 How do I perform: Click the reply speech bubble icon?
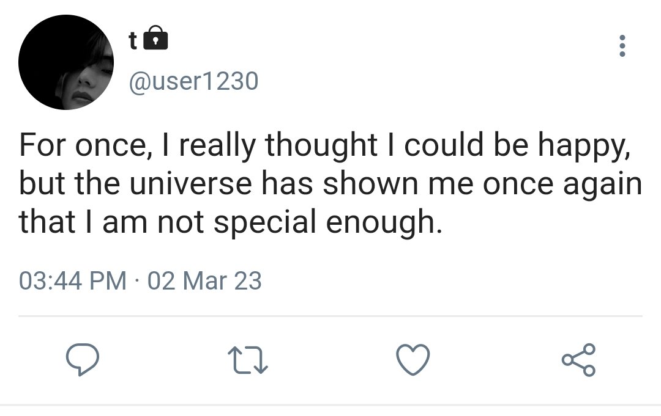pyautogui.click(x=83, y=359)
